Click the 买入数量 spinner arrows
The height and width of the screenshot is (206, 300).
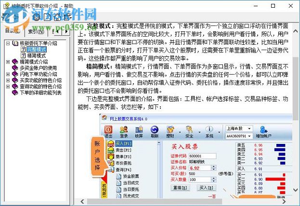click(x=214, y=180)
